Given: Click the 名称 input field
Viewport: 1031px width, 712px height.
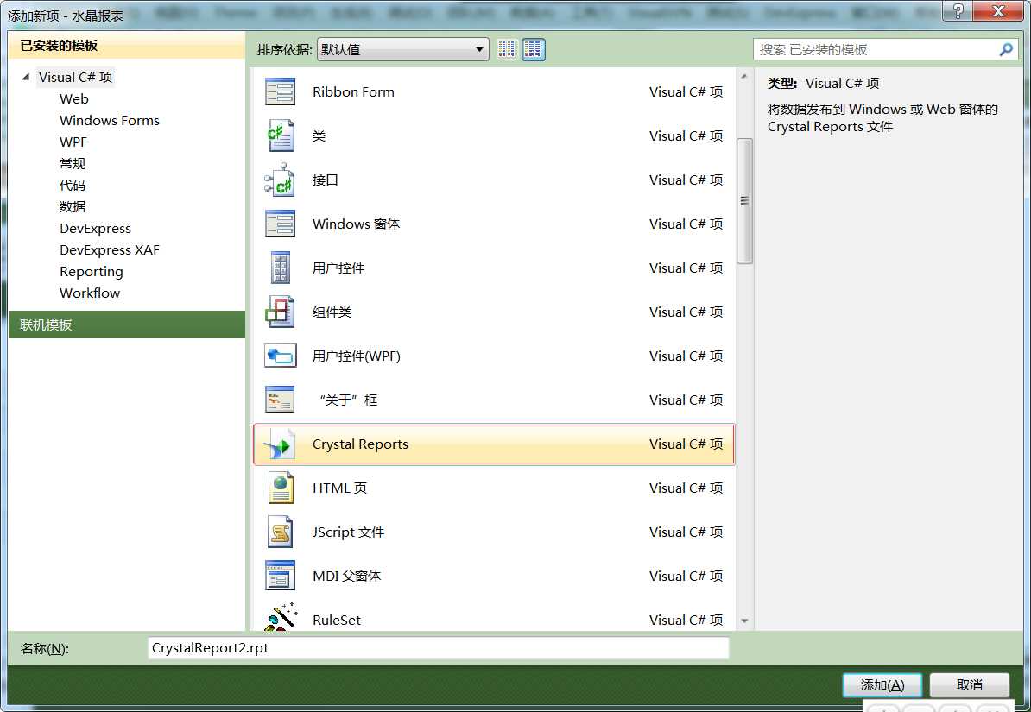Looking at the screenshot, I should pos(439,648).
